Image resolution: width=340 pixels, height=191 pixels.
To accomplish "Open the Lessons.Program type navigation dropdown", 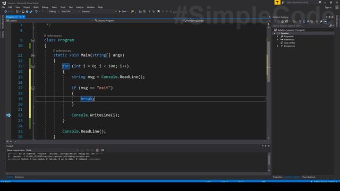I will coord(138,21).
